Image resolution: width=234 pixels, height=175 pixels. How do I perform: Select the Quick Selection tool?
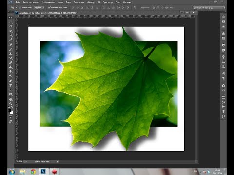point(11,31)
